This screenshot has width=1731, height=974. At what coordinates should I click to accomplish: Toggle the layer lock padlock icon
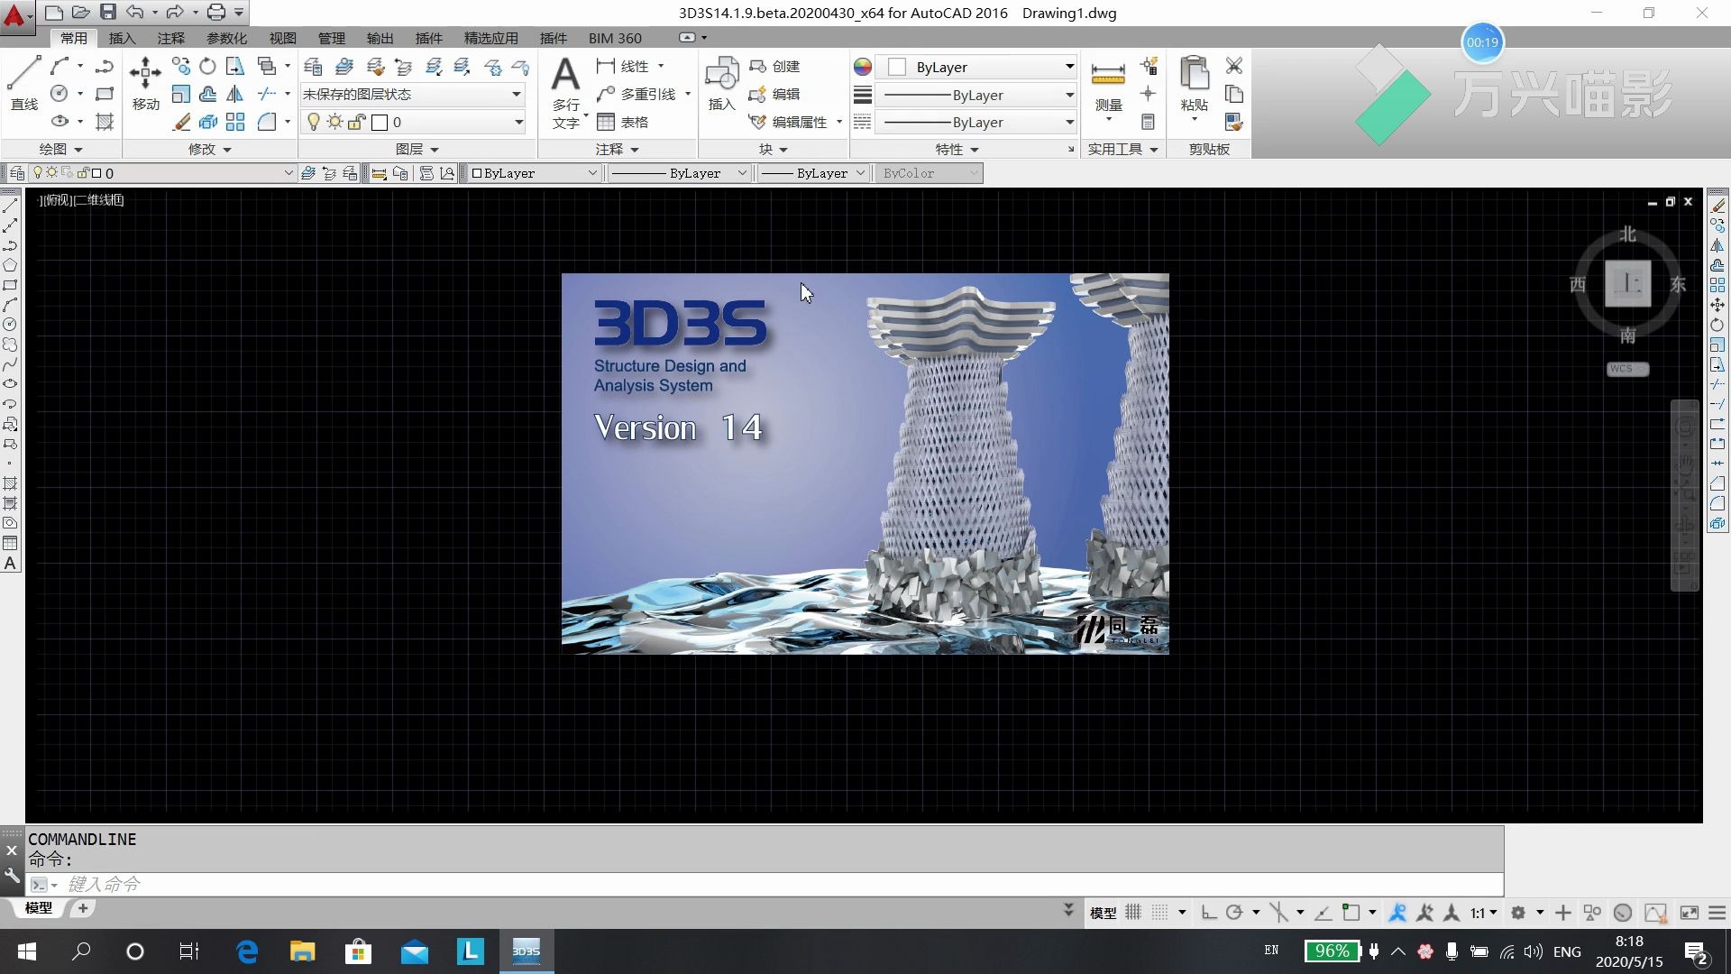coord(357,121)
